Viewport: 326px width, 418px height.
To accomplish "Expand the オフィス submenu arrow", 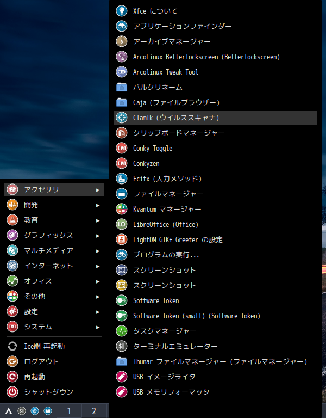I will [98, 281].
